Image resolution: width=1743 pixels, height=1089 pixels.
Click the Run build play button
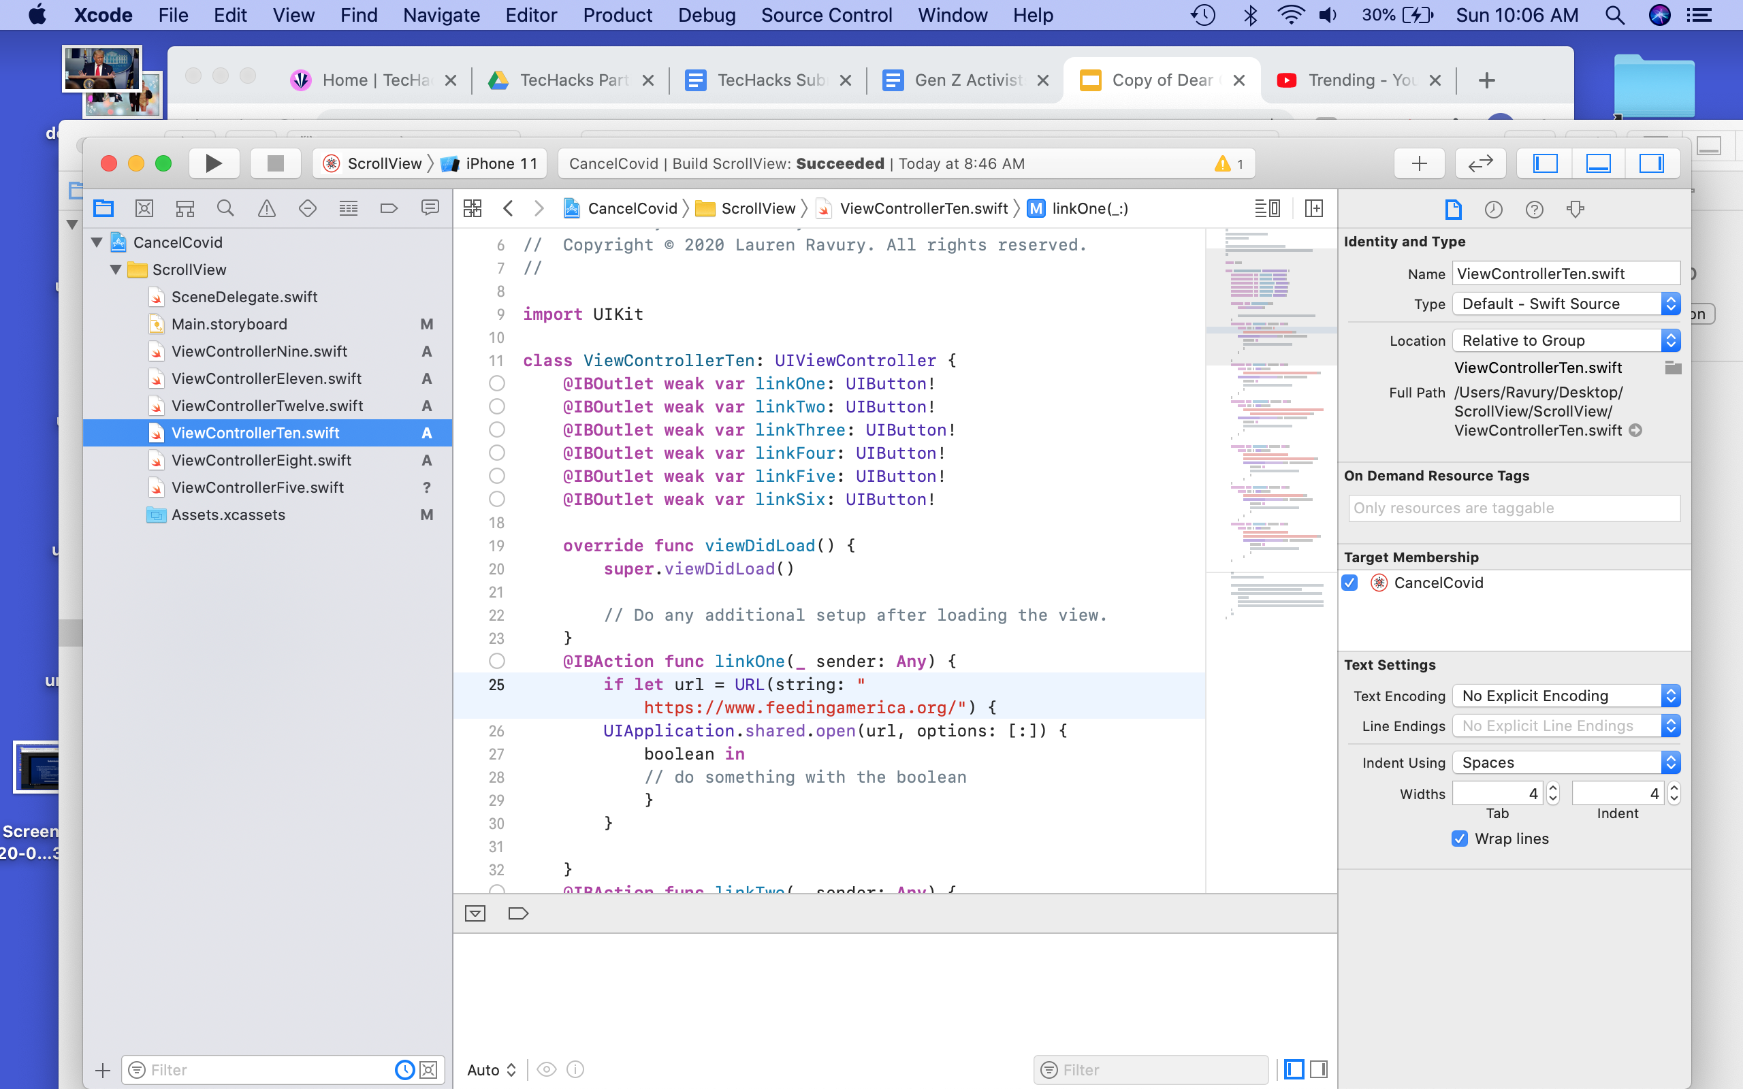213,163
